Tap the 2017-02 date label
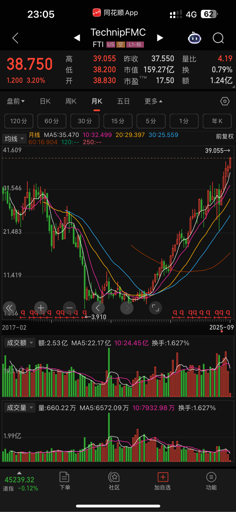236x512 pixels. coord(14,327)
